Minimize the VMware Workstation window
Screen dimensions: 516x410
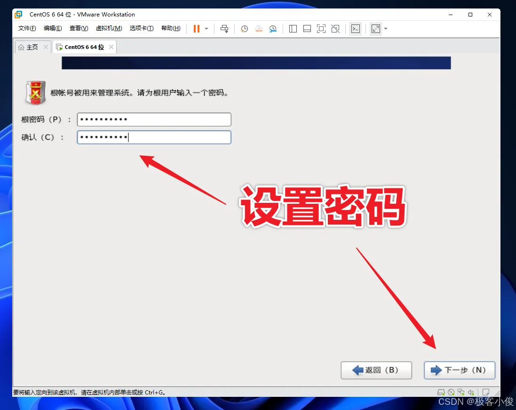point(451,15)
